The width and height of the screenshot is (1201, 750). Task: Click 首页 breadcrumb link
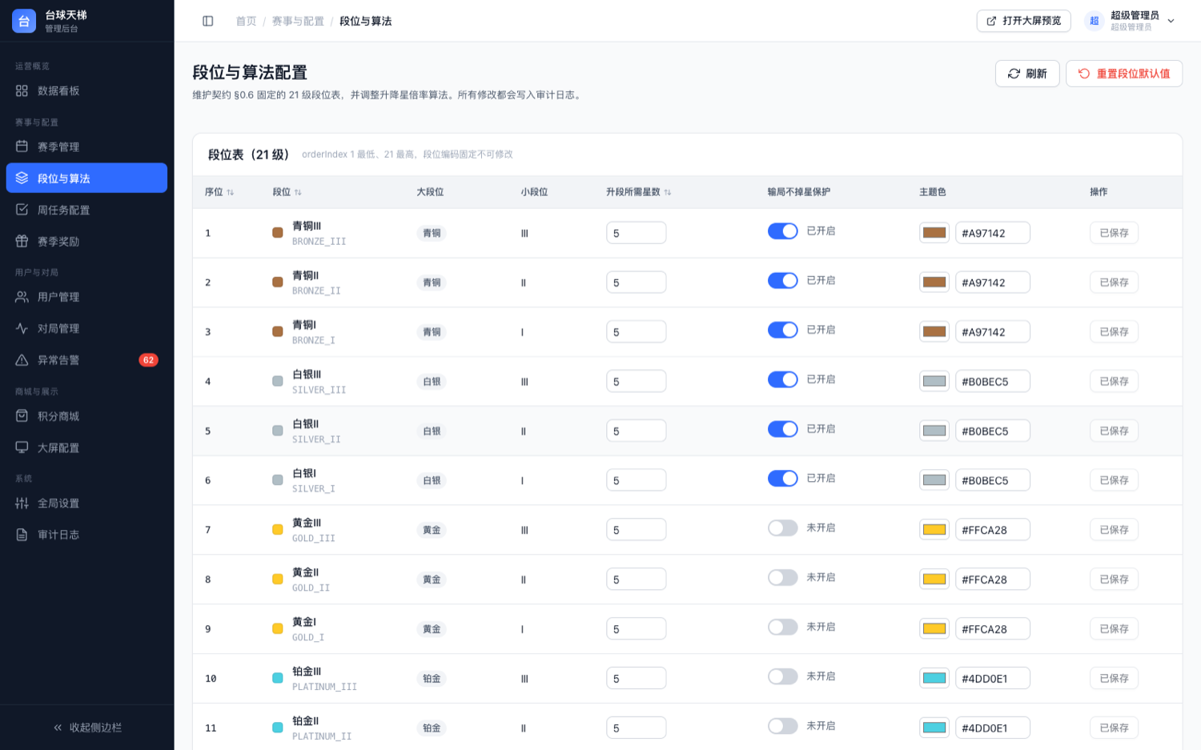(246, 21)
